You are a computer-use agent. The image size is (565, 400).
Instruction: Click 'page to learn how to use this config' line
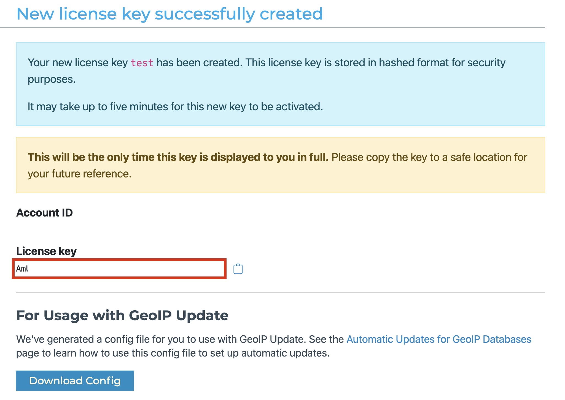(173, 353)
